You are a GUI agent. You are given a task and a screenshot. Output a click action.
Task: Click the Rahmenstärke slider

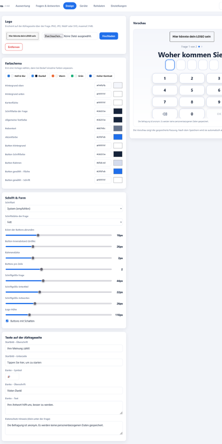pos(59,258)
